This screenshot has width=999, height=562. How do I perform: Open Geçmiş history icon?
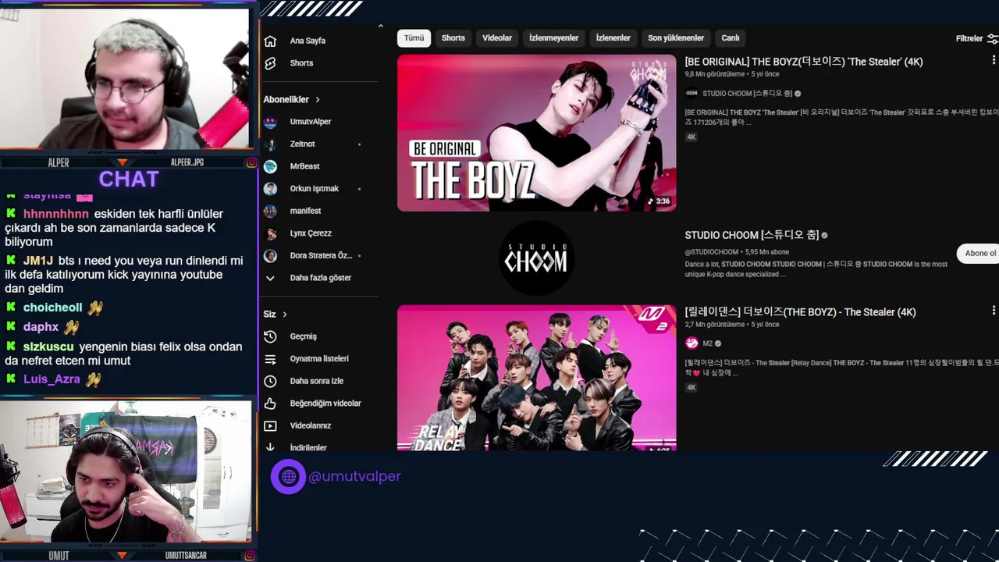pos(270,336)
